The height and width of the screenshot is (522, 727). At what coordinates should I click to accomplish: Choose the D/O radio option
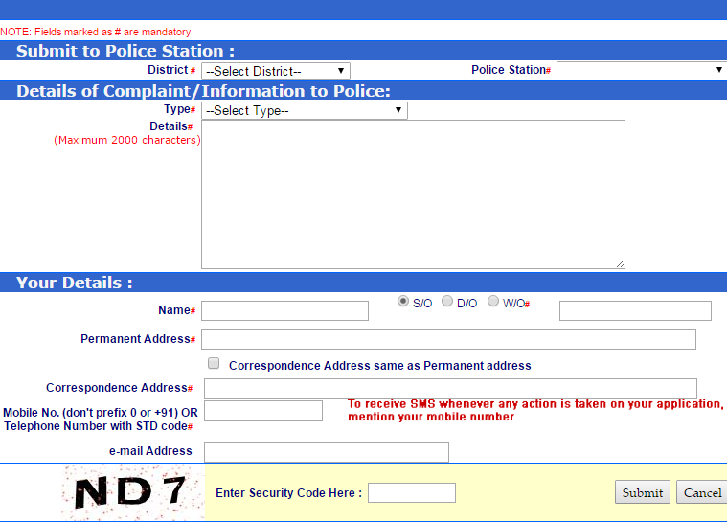point(447,302)
